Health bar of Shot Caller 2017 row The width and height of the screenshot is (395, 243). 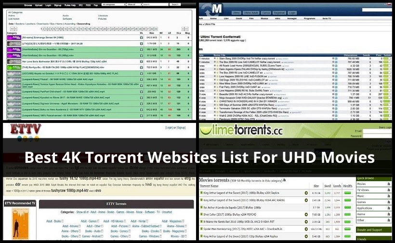click(x=347, y=215)
